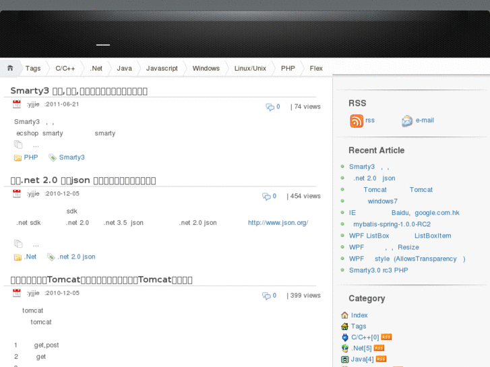Open the C/C++ navigation tab

[65, 69]
